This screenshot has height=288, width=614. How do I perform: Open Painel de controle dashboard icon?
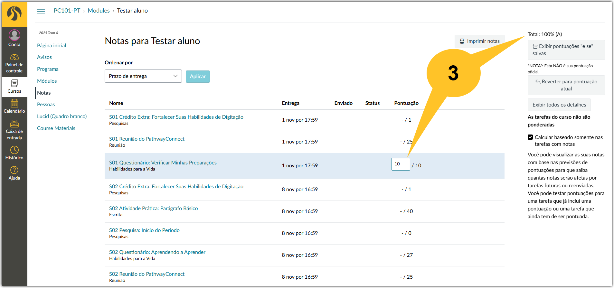(x=14, y=57)
